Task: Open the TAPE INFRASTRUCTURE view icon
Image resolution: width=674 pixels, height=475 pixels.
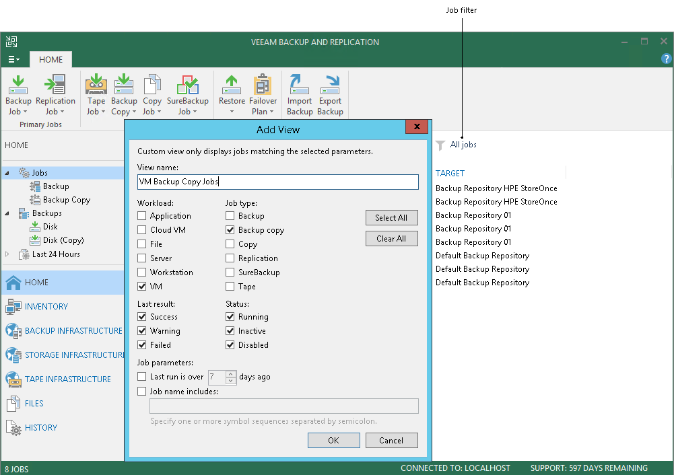Action: pos(13,379)
